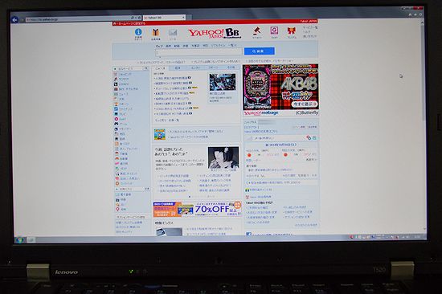
Task: Click the taskbar icon next to Start
Action: [31, 240]
